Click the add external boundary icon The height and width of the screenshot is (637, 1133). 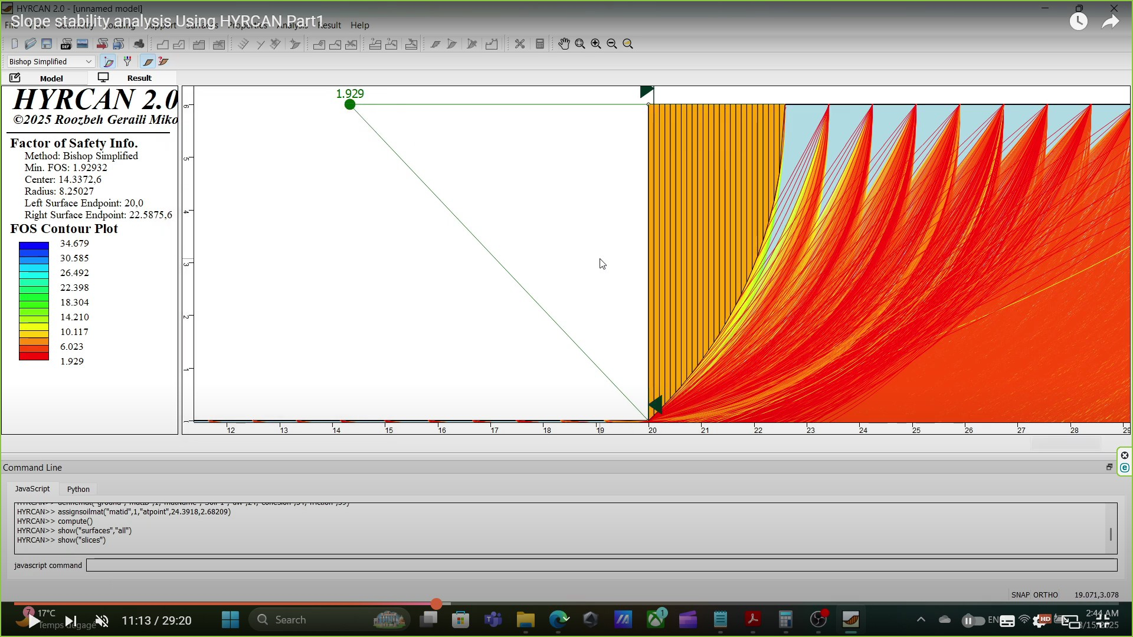click(x=162, y=44)
